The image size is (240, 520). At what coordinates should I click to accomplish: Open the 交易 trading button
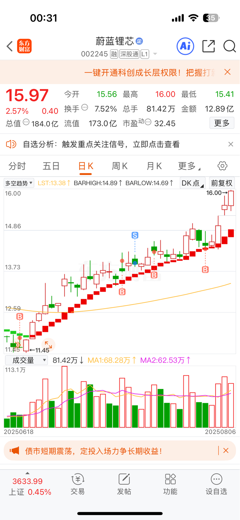click(x=78, y=484)
